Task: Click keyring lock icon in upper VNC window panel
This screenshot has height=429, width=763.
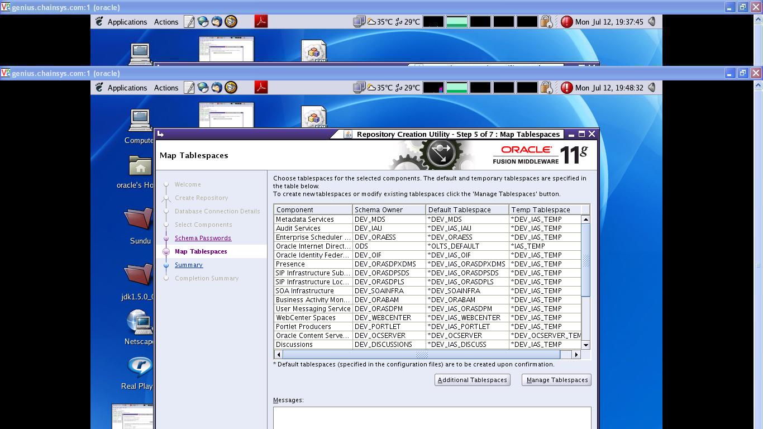Action: pyautogui.click(x=546, y=22)
